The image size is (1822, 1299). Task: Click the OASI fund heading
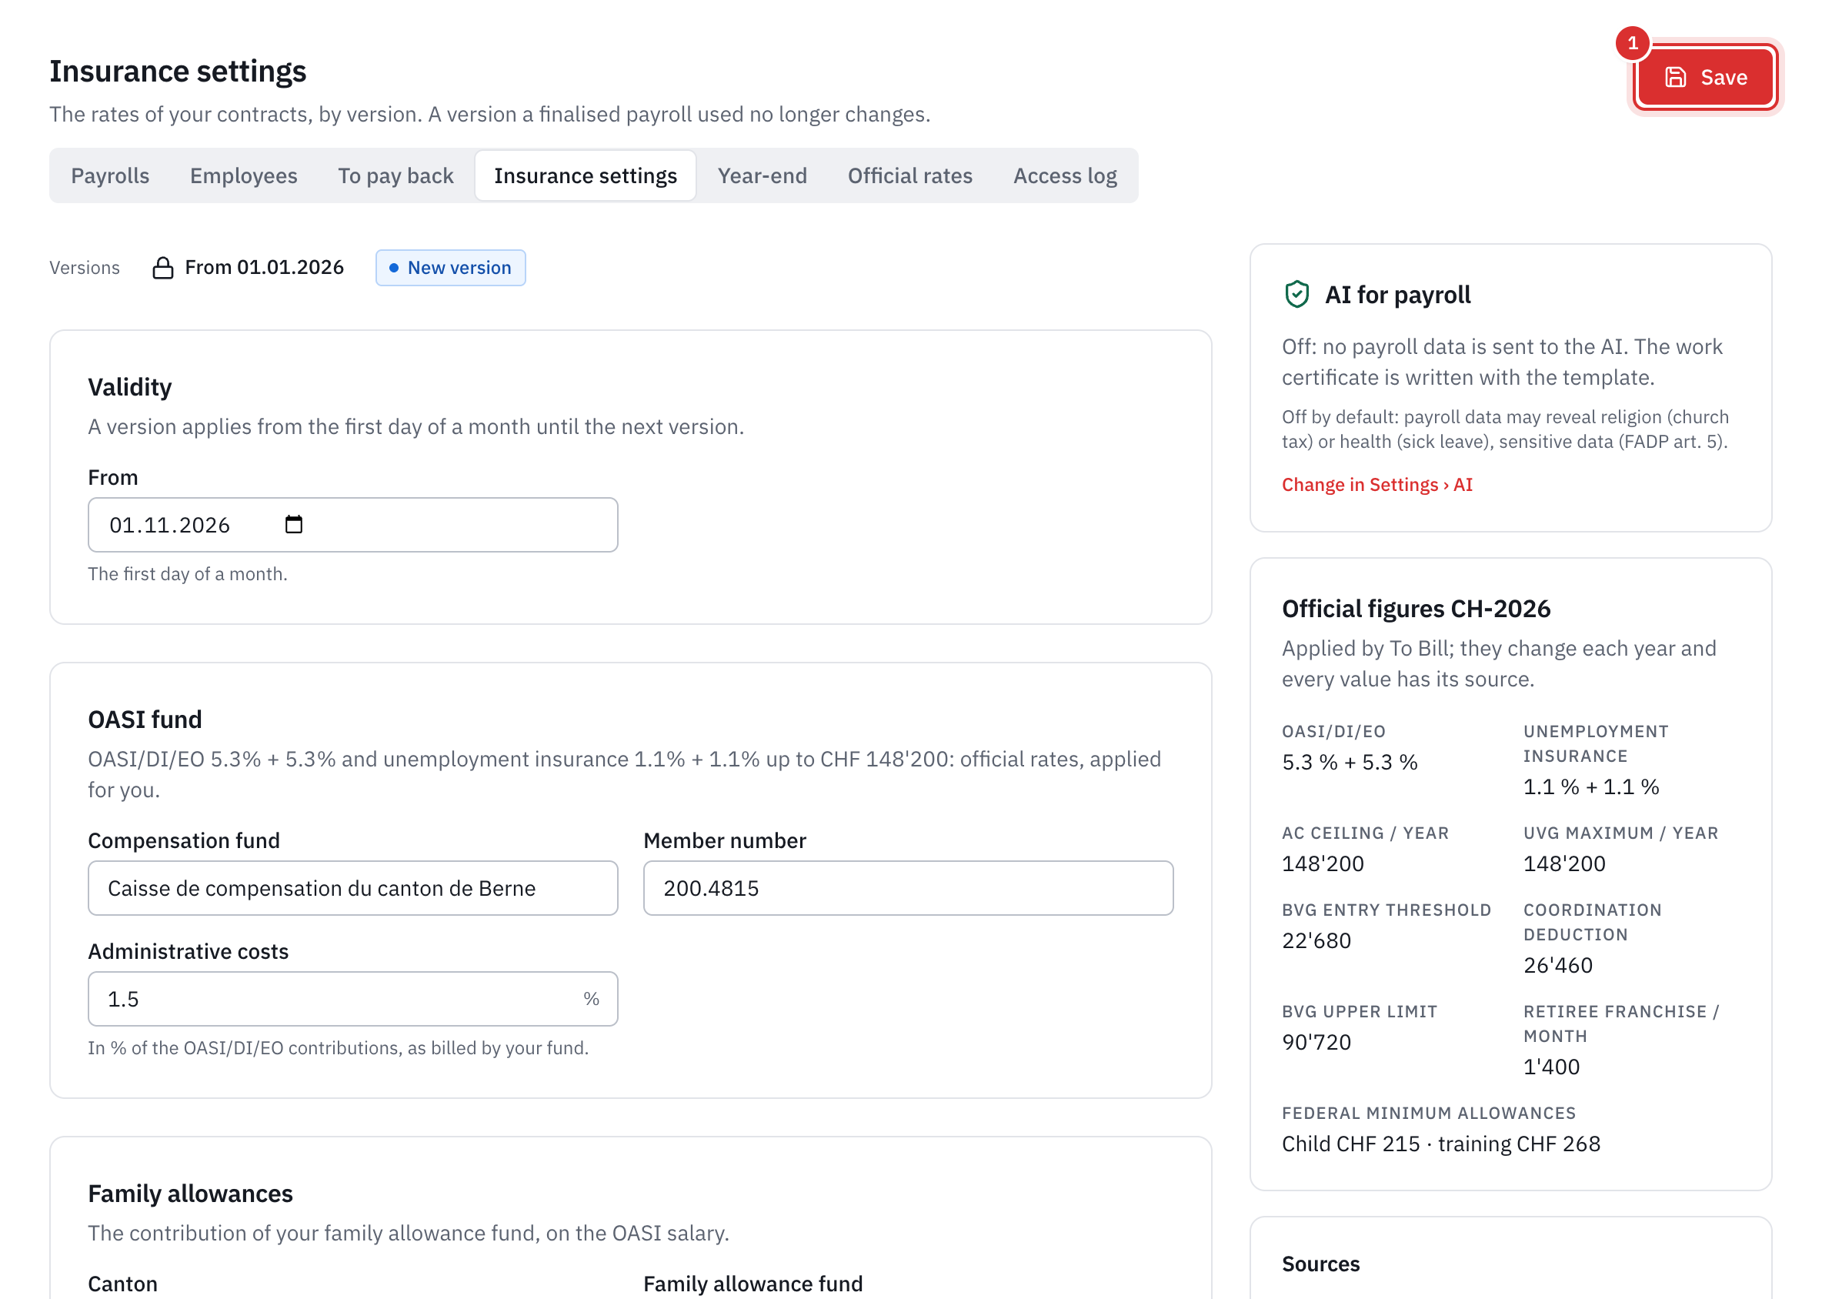tap(145, 718)
